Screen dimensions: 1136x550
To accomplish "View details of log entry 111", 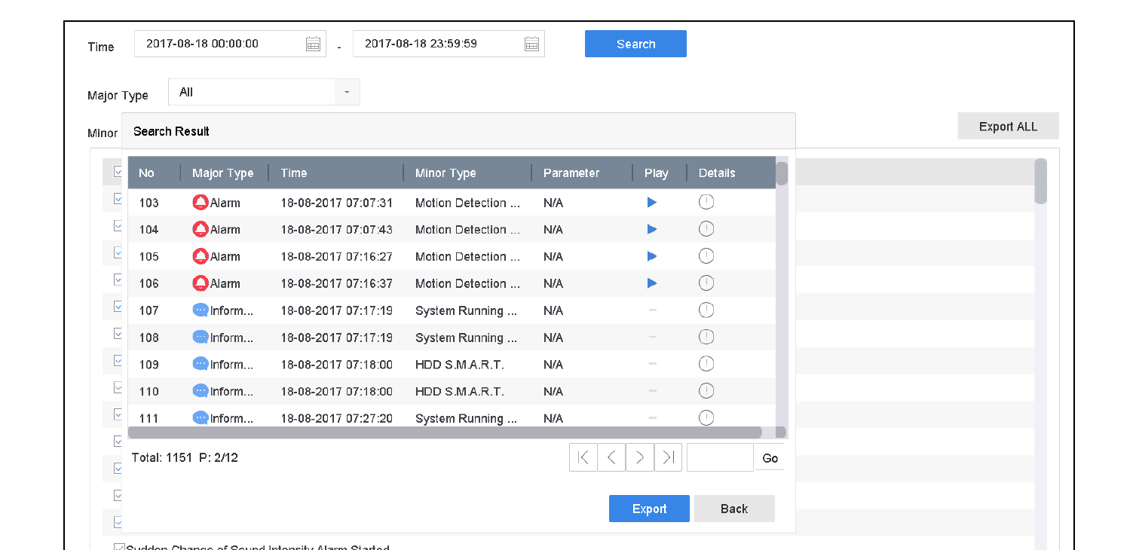I will click(706, 417).
